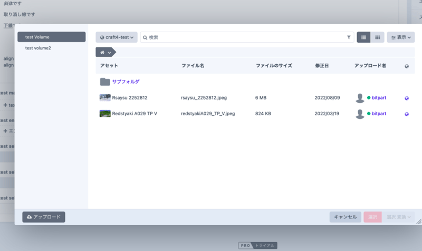Click the アップロード upload button
The height and width of the screenshot is (251, 422).
coord(44,217)
